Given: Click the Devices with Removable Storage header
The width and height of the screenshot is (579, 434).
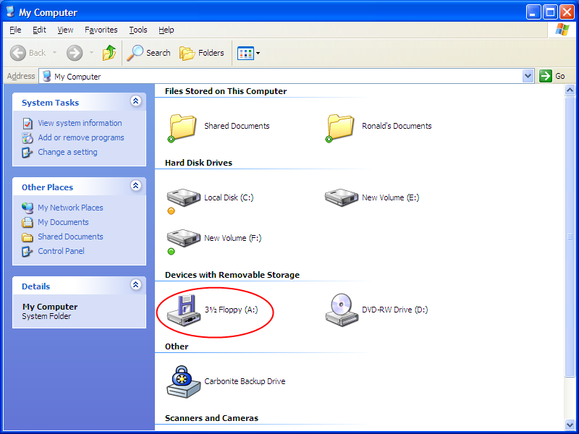Looking at the screenshot, I should 232,275.
